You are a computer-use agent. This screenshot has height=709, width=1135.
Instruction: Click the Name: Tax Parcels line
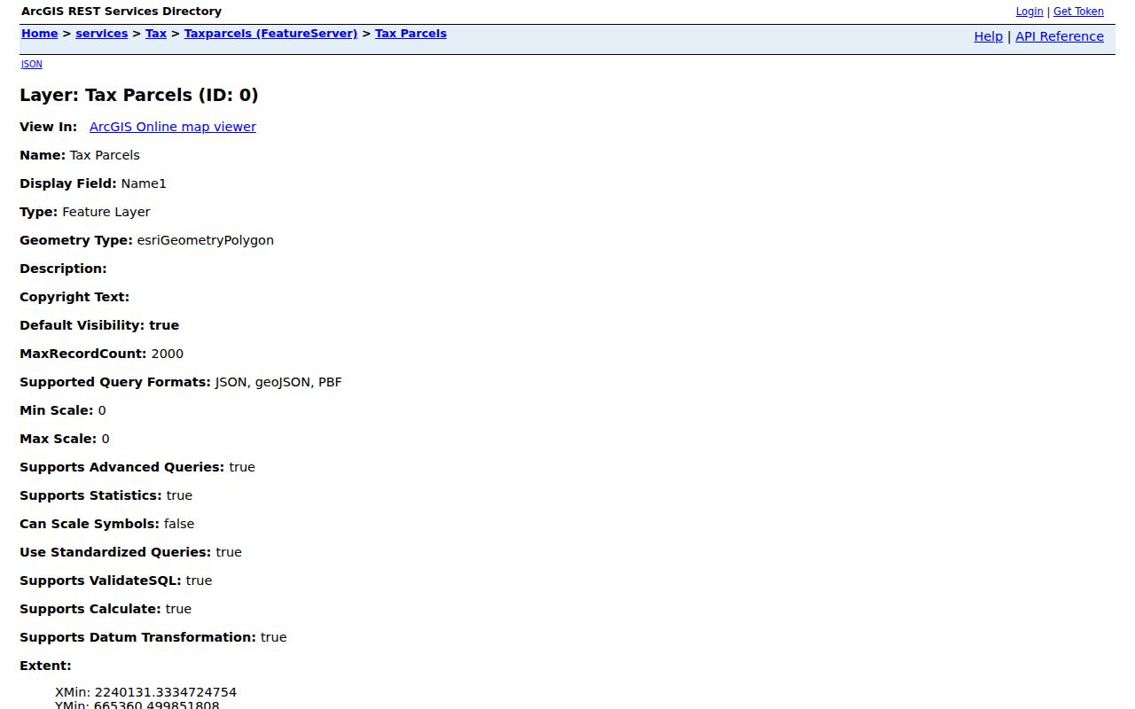click(80, 155)
